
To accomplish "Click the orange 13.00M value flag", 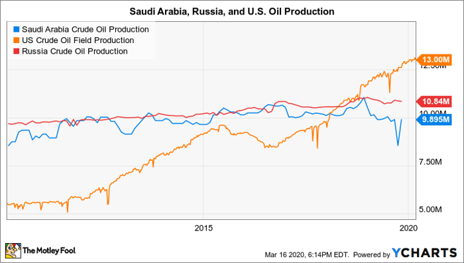I will pyautogui.click(x=434, y=60).
